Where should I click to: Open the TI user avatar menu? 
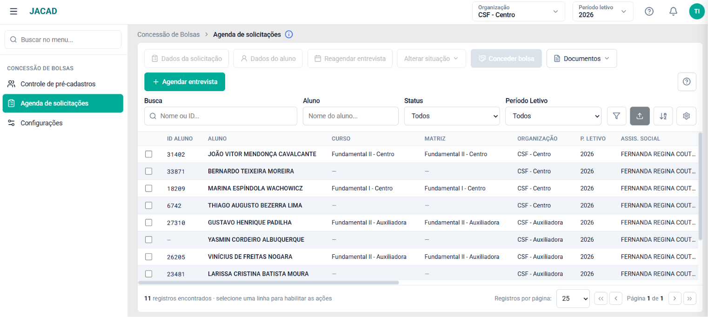coord(696,11)
